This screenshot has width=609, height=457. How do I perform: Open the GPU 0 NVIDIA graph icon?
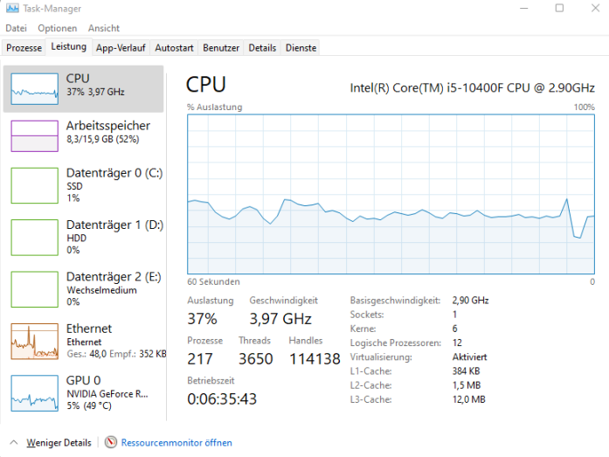coord(35,393)
